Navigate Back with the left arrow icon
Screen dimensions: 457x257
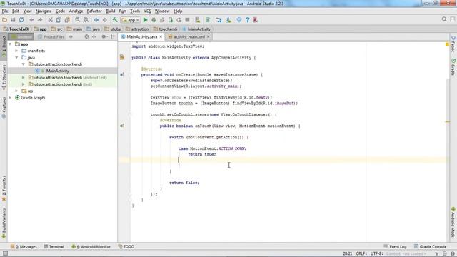96,20
